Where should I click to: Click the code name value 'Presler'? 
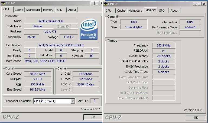tap(38, 26)
